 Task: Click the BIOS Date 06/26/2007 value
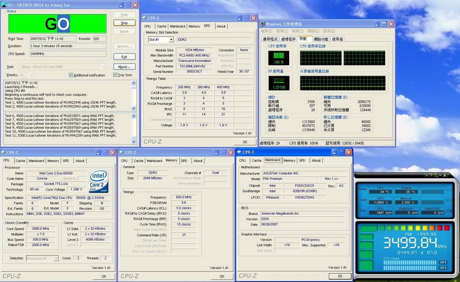(x=303, y=224)
